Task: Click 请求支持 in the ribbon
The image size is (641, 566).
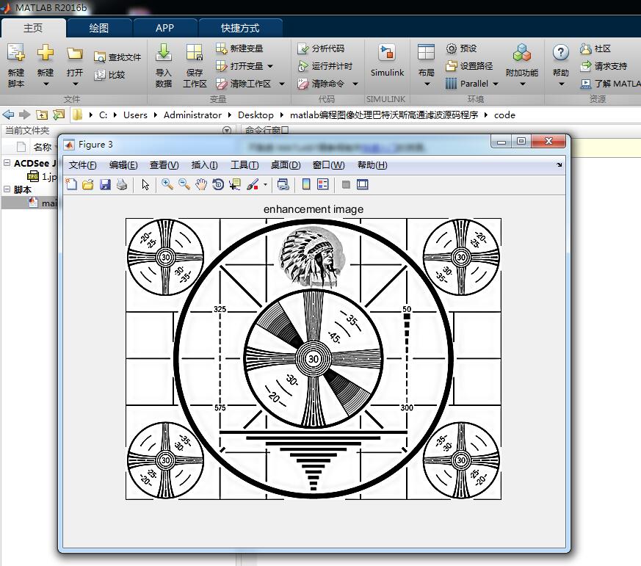Action: [x=604, y=66]
